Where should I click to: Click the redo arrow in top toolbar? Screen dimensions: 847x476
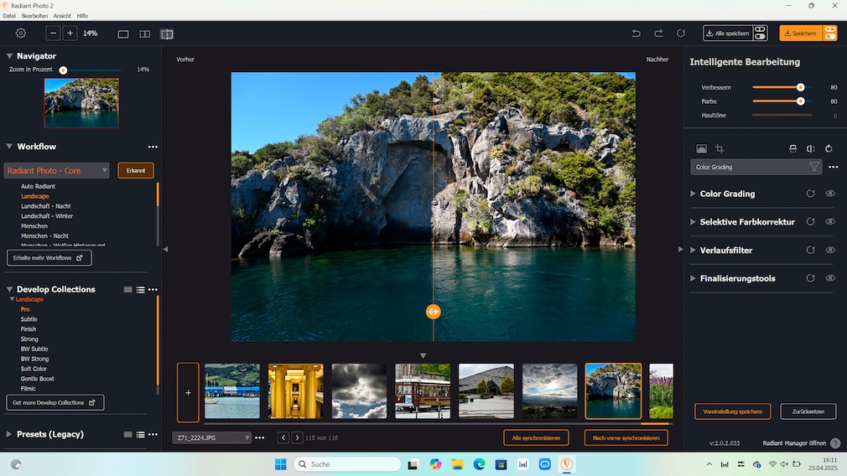[x=658, y=34]
